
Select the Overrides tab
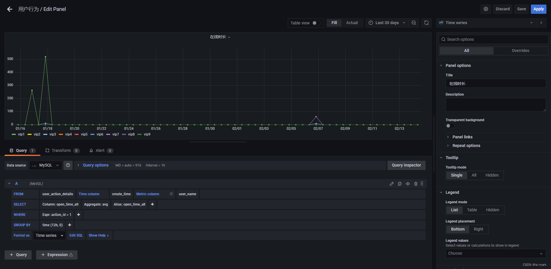point(520,51)
